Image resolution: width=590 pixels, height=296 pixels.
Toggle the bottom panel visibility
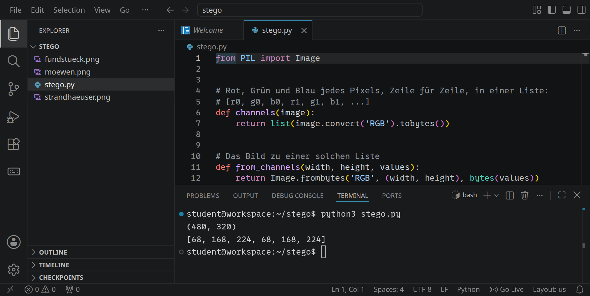click(x=566, y=10)
